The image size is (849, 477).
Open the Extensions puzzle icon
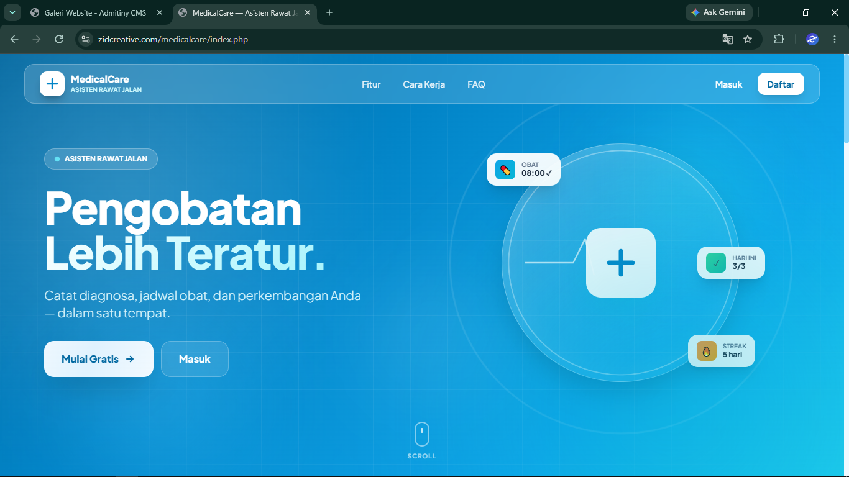(779, 39)
